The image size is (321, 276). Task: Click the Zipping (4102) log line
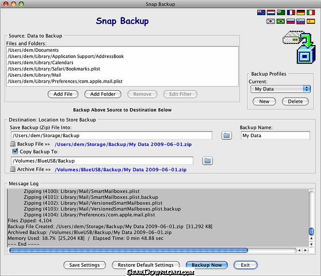93,203
